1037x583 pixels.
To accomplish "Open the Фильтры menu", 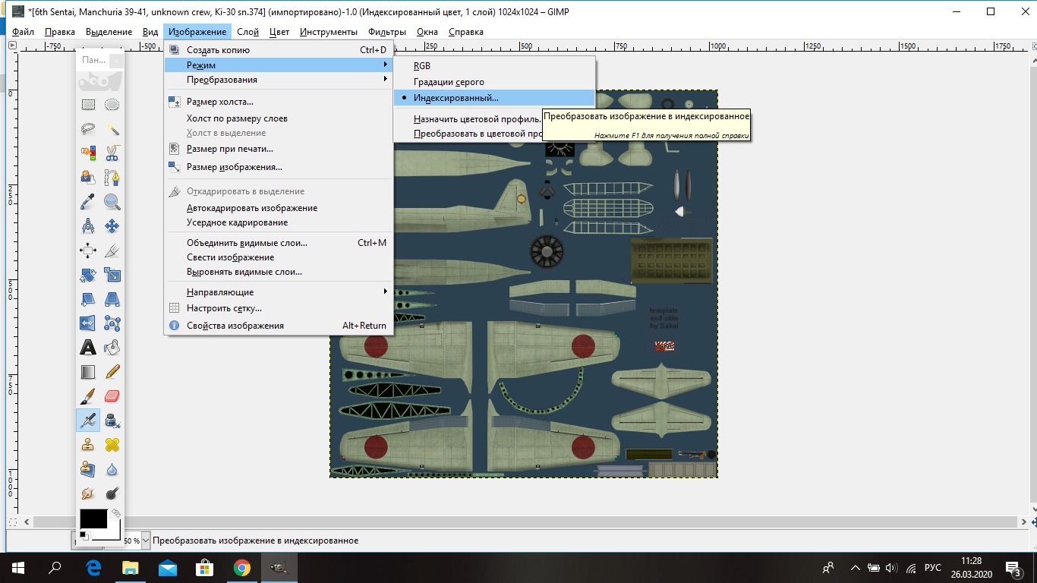I will (386, 32).
